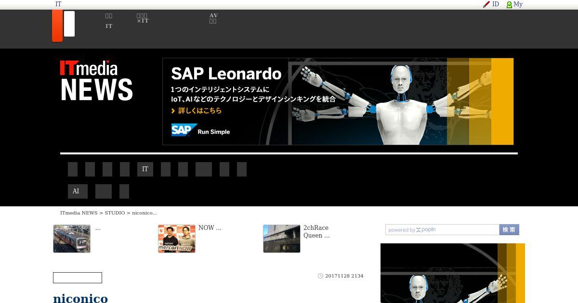Open the SAP Leonardo banner ad

tap(338, 101)
